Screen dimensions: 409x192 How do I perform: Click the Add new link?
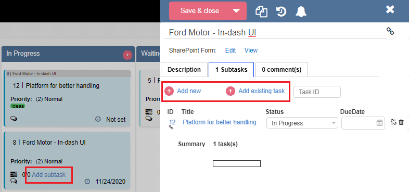[x=189, y=91]
